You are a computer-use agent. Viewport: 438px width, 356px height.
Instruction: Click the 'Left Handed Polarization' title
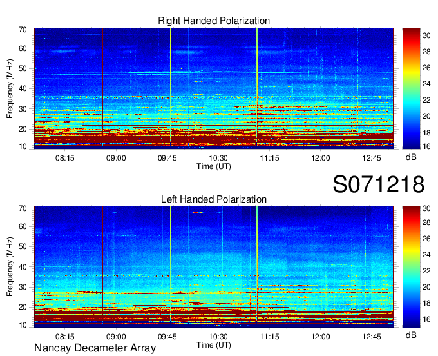pos(214,199)
